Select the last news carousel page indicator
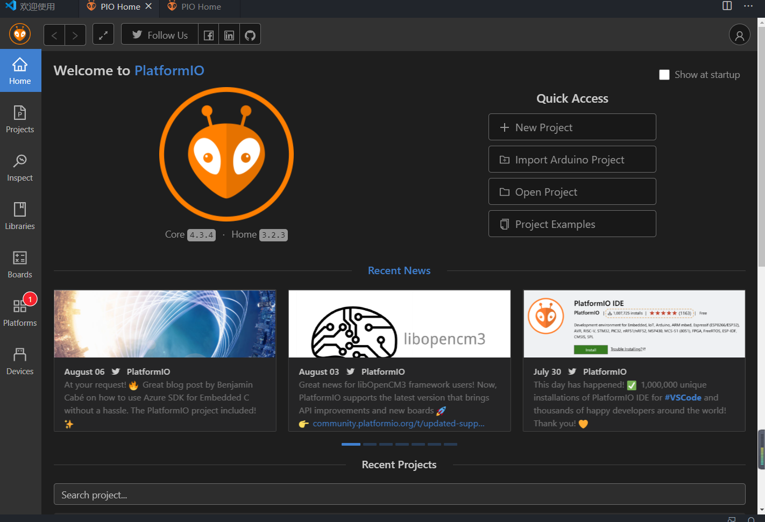765x522 pixels. coord(450,445)
